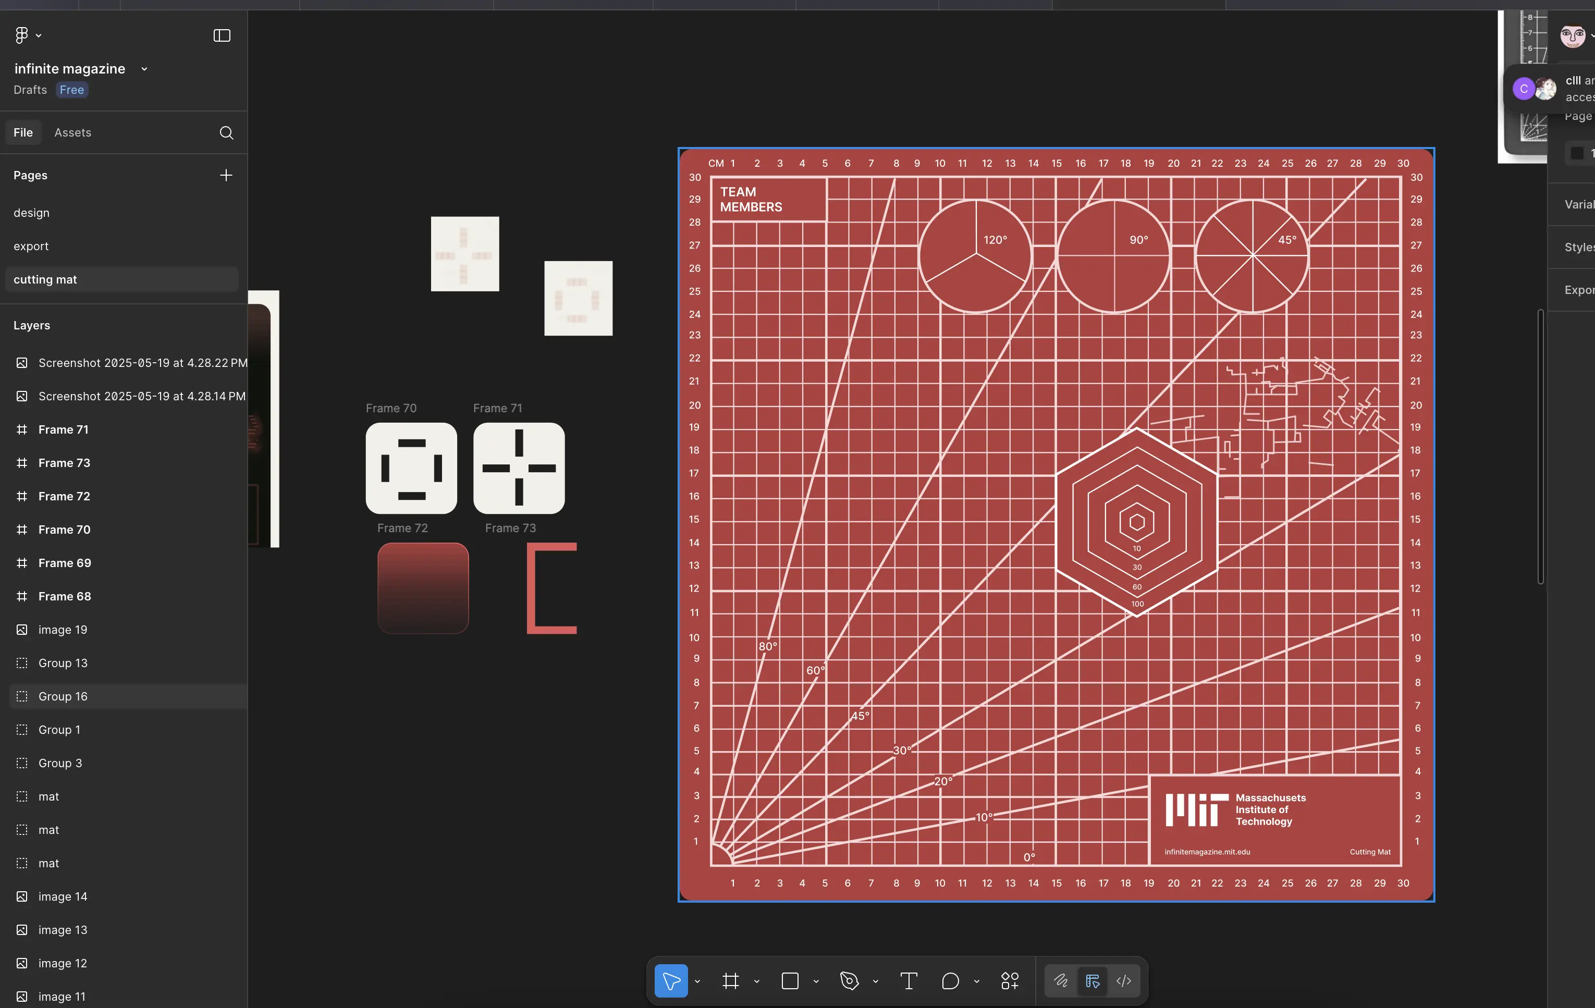Select the Move tool in toolbar
Image resolution: width=1595 pixels, height=1008 pixels.
pos(670,981)
